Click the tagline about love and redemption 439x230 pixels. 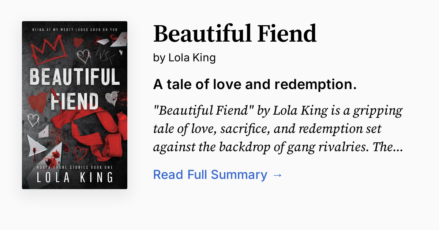pyautogui.click(x=255, y=84)
